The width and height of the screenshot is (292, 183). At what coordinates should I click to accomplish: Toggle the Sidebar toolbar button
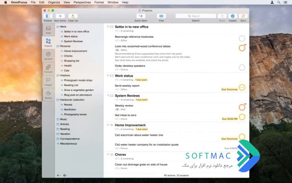pos(48,16)
